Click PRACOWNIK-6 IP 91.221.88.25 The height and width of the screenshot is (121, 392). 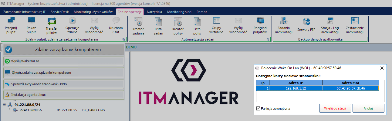point(67,110)
